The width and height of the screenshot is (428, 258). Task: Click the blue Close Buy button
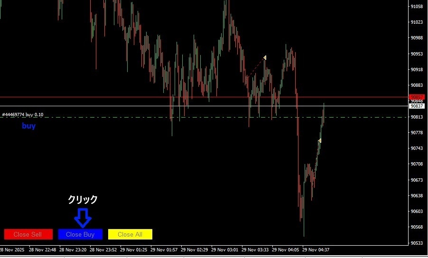pyautogui.click(x=80, y=234)
